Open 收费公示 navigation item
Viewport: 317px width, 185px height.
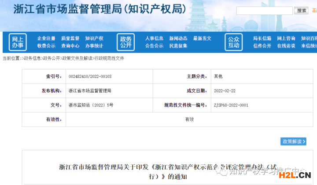point(46,46)
